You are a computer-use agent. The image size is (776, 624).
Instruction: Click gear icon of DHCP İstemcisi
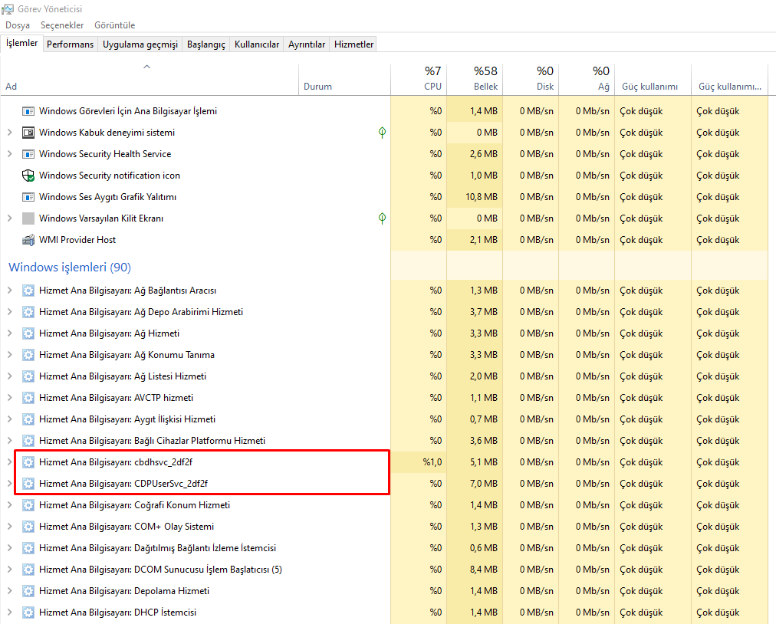click(28, 613)
